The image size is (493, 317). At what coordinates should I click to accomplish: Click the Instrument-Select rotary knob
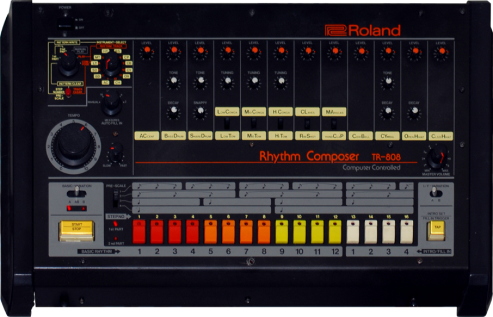pos(111,65)
